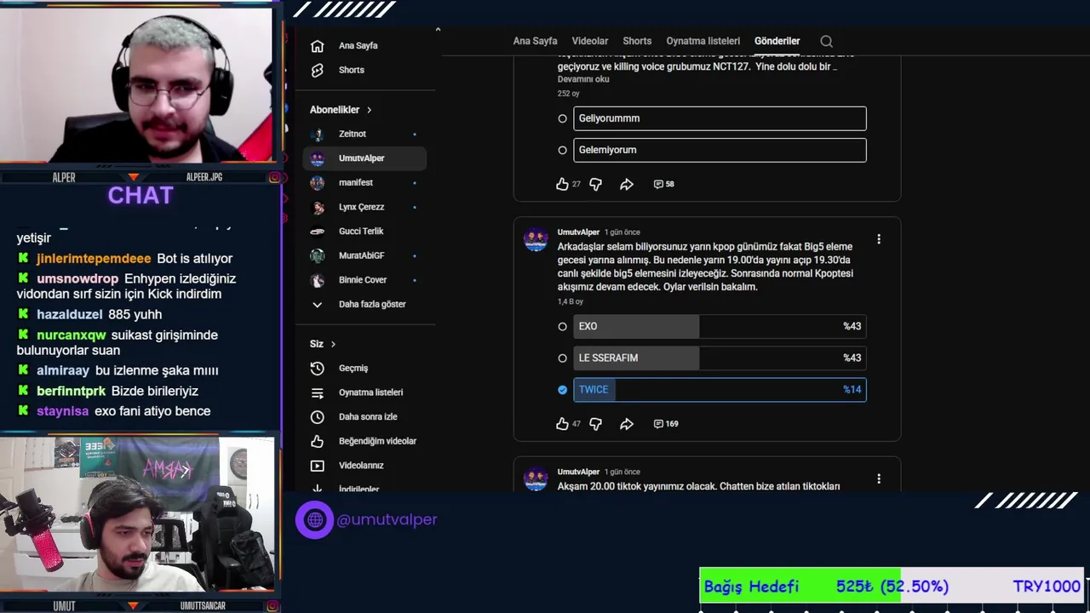Dislike the Geliyorummm poll post
The width and height of the screenshot is (1090, 613).
(595, 184)
